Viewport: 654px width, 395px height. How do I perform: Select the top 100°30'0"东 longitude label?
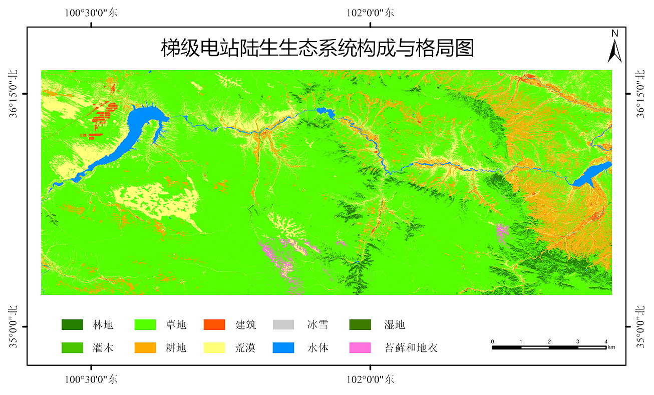(91, 13)
